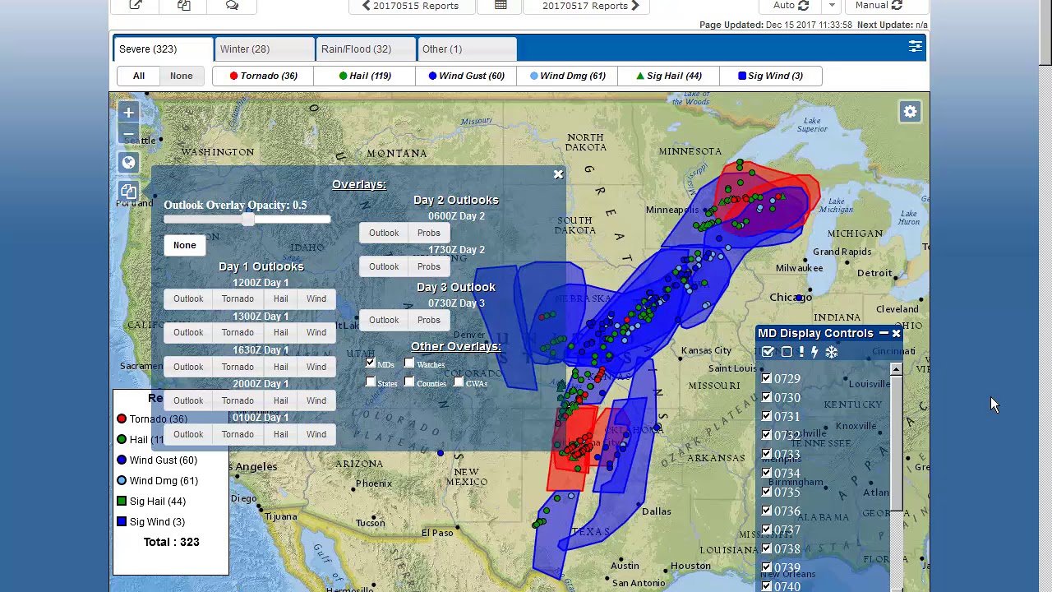Click the overlays layers icon below the globe
This screenshot has height=592, width=1052.
point(128,192)
